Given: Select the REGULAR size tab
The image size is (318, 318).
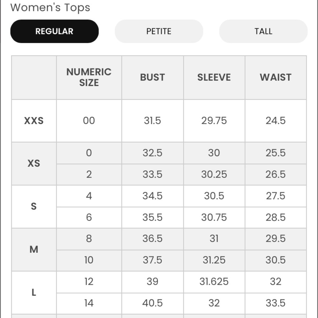Looking at the screenshot, I should tap(54, 31).
